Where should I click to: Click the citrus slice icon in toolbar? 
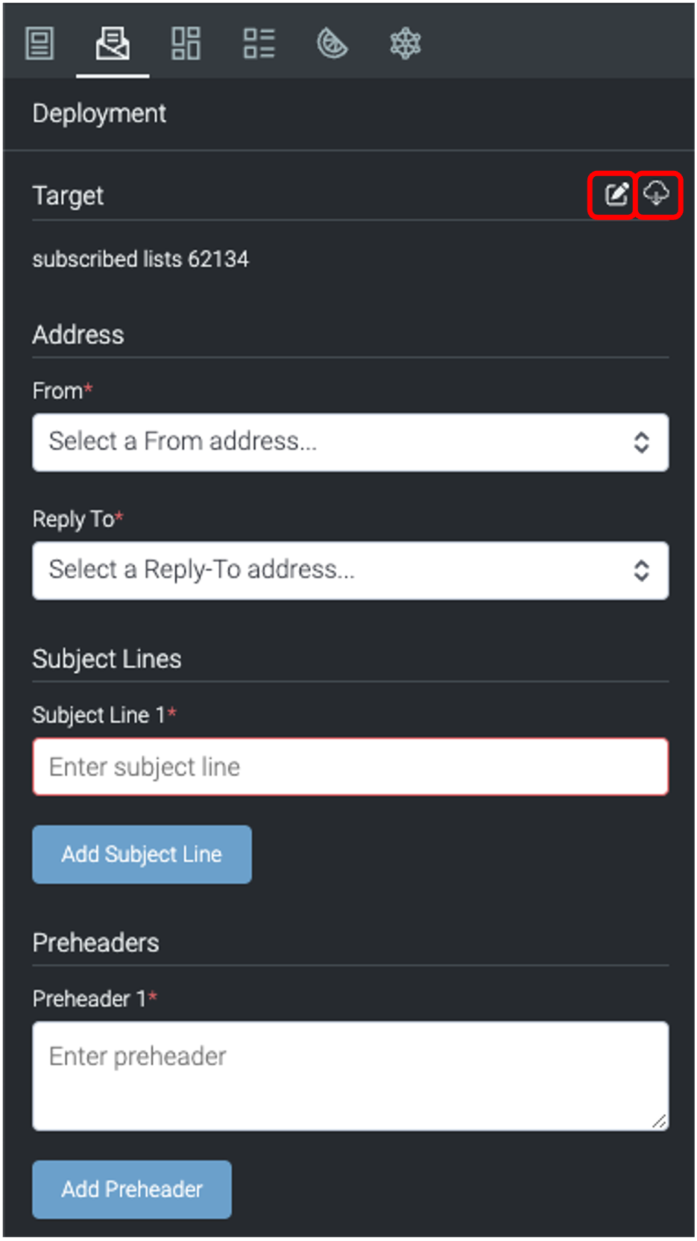point(332,44)
